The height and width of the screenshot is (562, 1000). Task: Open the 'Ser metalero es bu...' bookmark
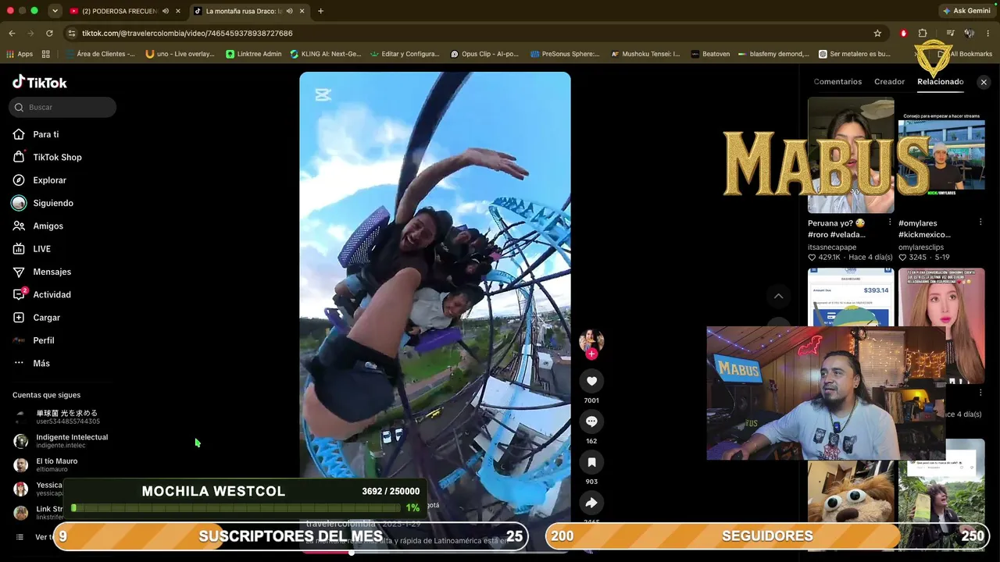(x=855, y=54)
